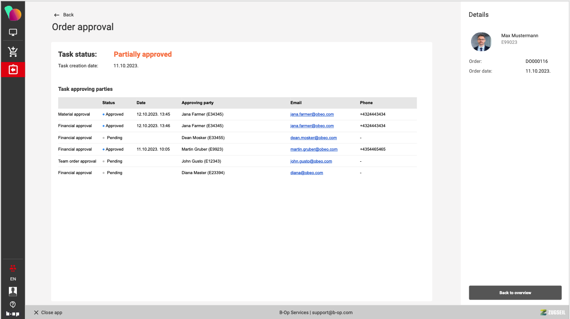
Task: Open dean.mosker@obeo.com email link
Action: point(313,138)
